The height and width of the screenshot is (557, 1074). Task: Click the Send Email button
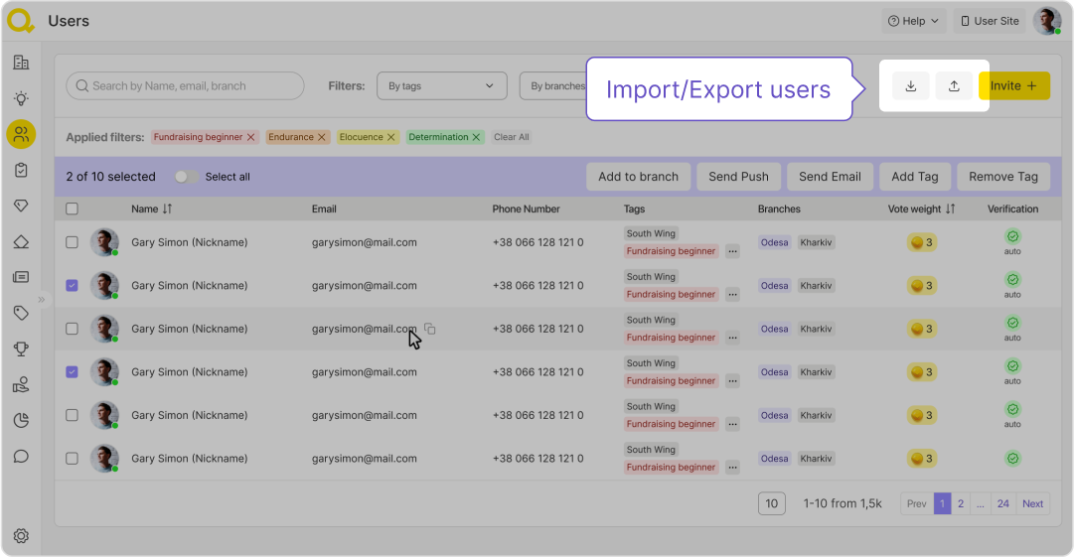830,177
